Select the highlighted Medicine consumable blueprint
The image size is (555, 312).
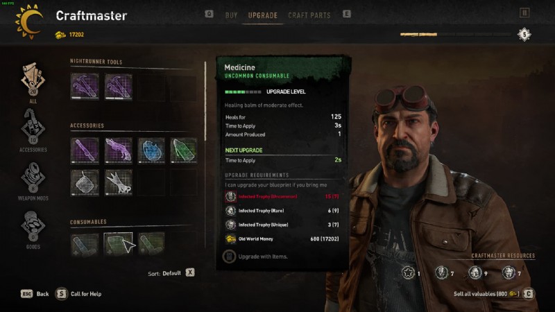pyautogui.click(x=118, y=244)
